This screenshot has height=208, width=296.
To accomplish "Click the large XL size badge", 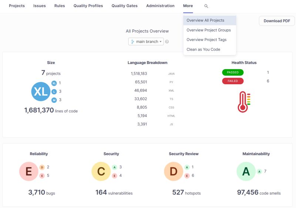I will (41, 92).
